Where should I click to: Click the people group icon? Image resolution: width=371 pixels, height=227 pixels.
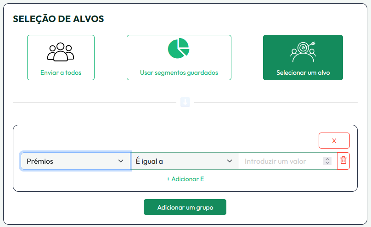(61, 52)
